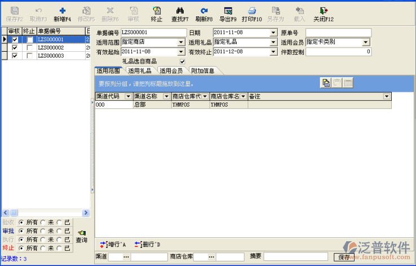The image size is (416, 266).
Task: Click the 刷新 (Refresh) toolbar icon
Action: (204, 11)
